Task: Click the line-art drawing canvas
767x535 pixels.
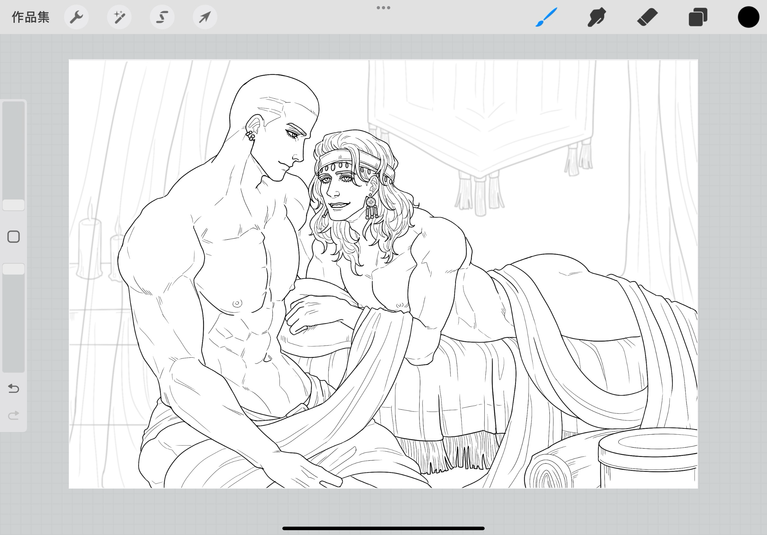Action: [x=383, y=274]
